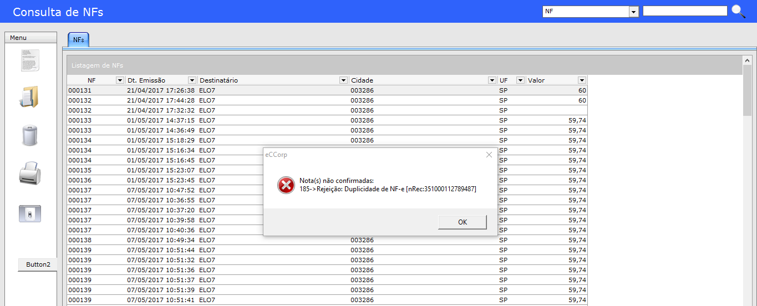
Task: Confirm the dialog with OK button
Action: [x=463, y=222]
